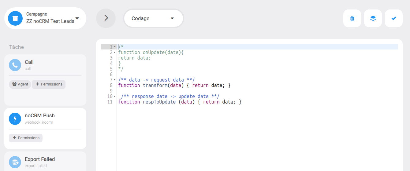Open the Codage dropdown
This screenshot has width=410, height=171.
pos(153,18)
